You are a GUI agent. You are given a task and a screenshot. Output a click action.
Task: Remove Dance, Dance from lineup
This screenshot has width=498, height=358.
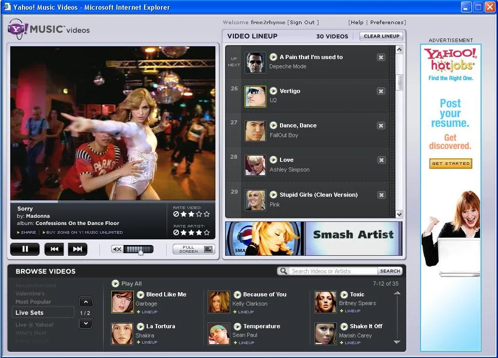381,126
